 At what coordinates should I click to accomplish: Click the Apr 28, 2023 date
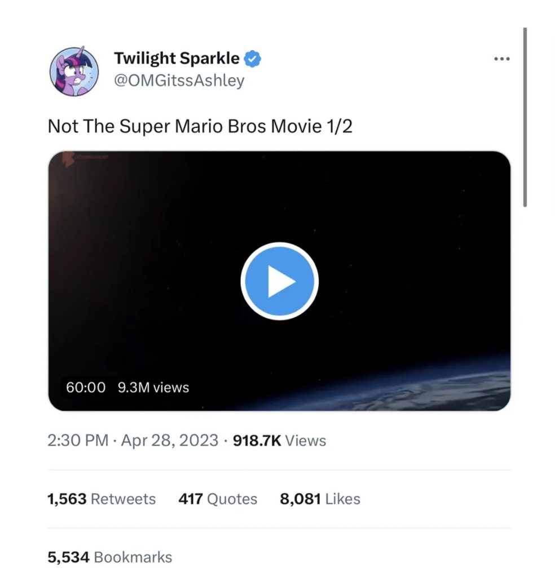pyautogui.click(x=169, y=441)
